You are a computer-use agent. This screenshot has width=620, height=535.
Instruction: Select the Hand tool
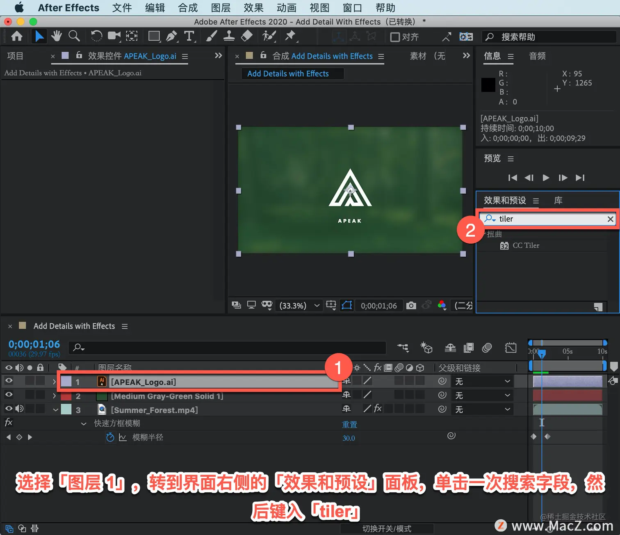point(57,37)
